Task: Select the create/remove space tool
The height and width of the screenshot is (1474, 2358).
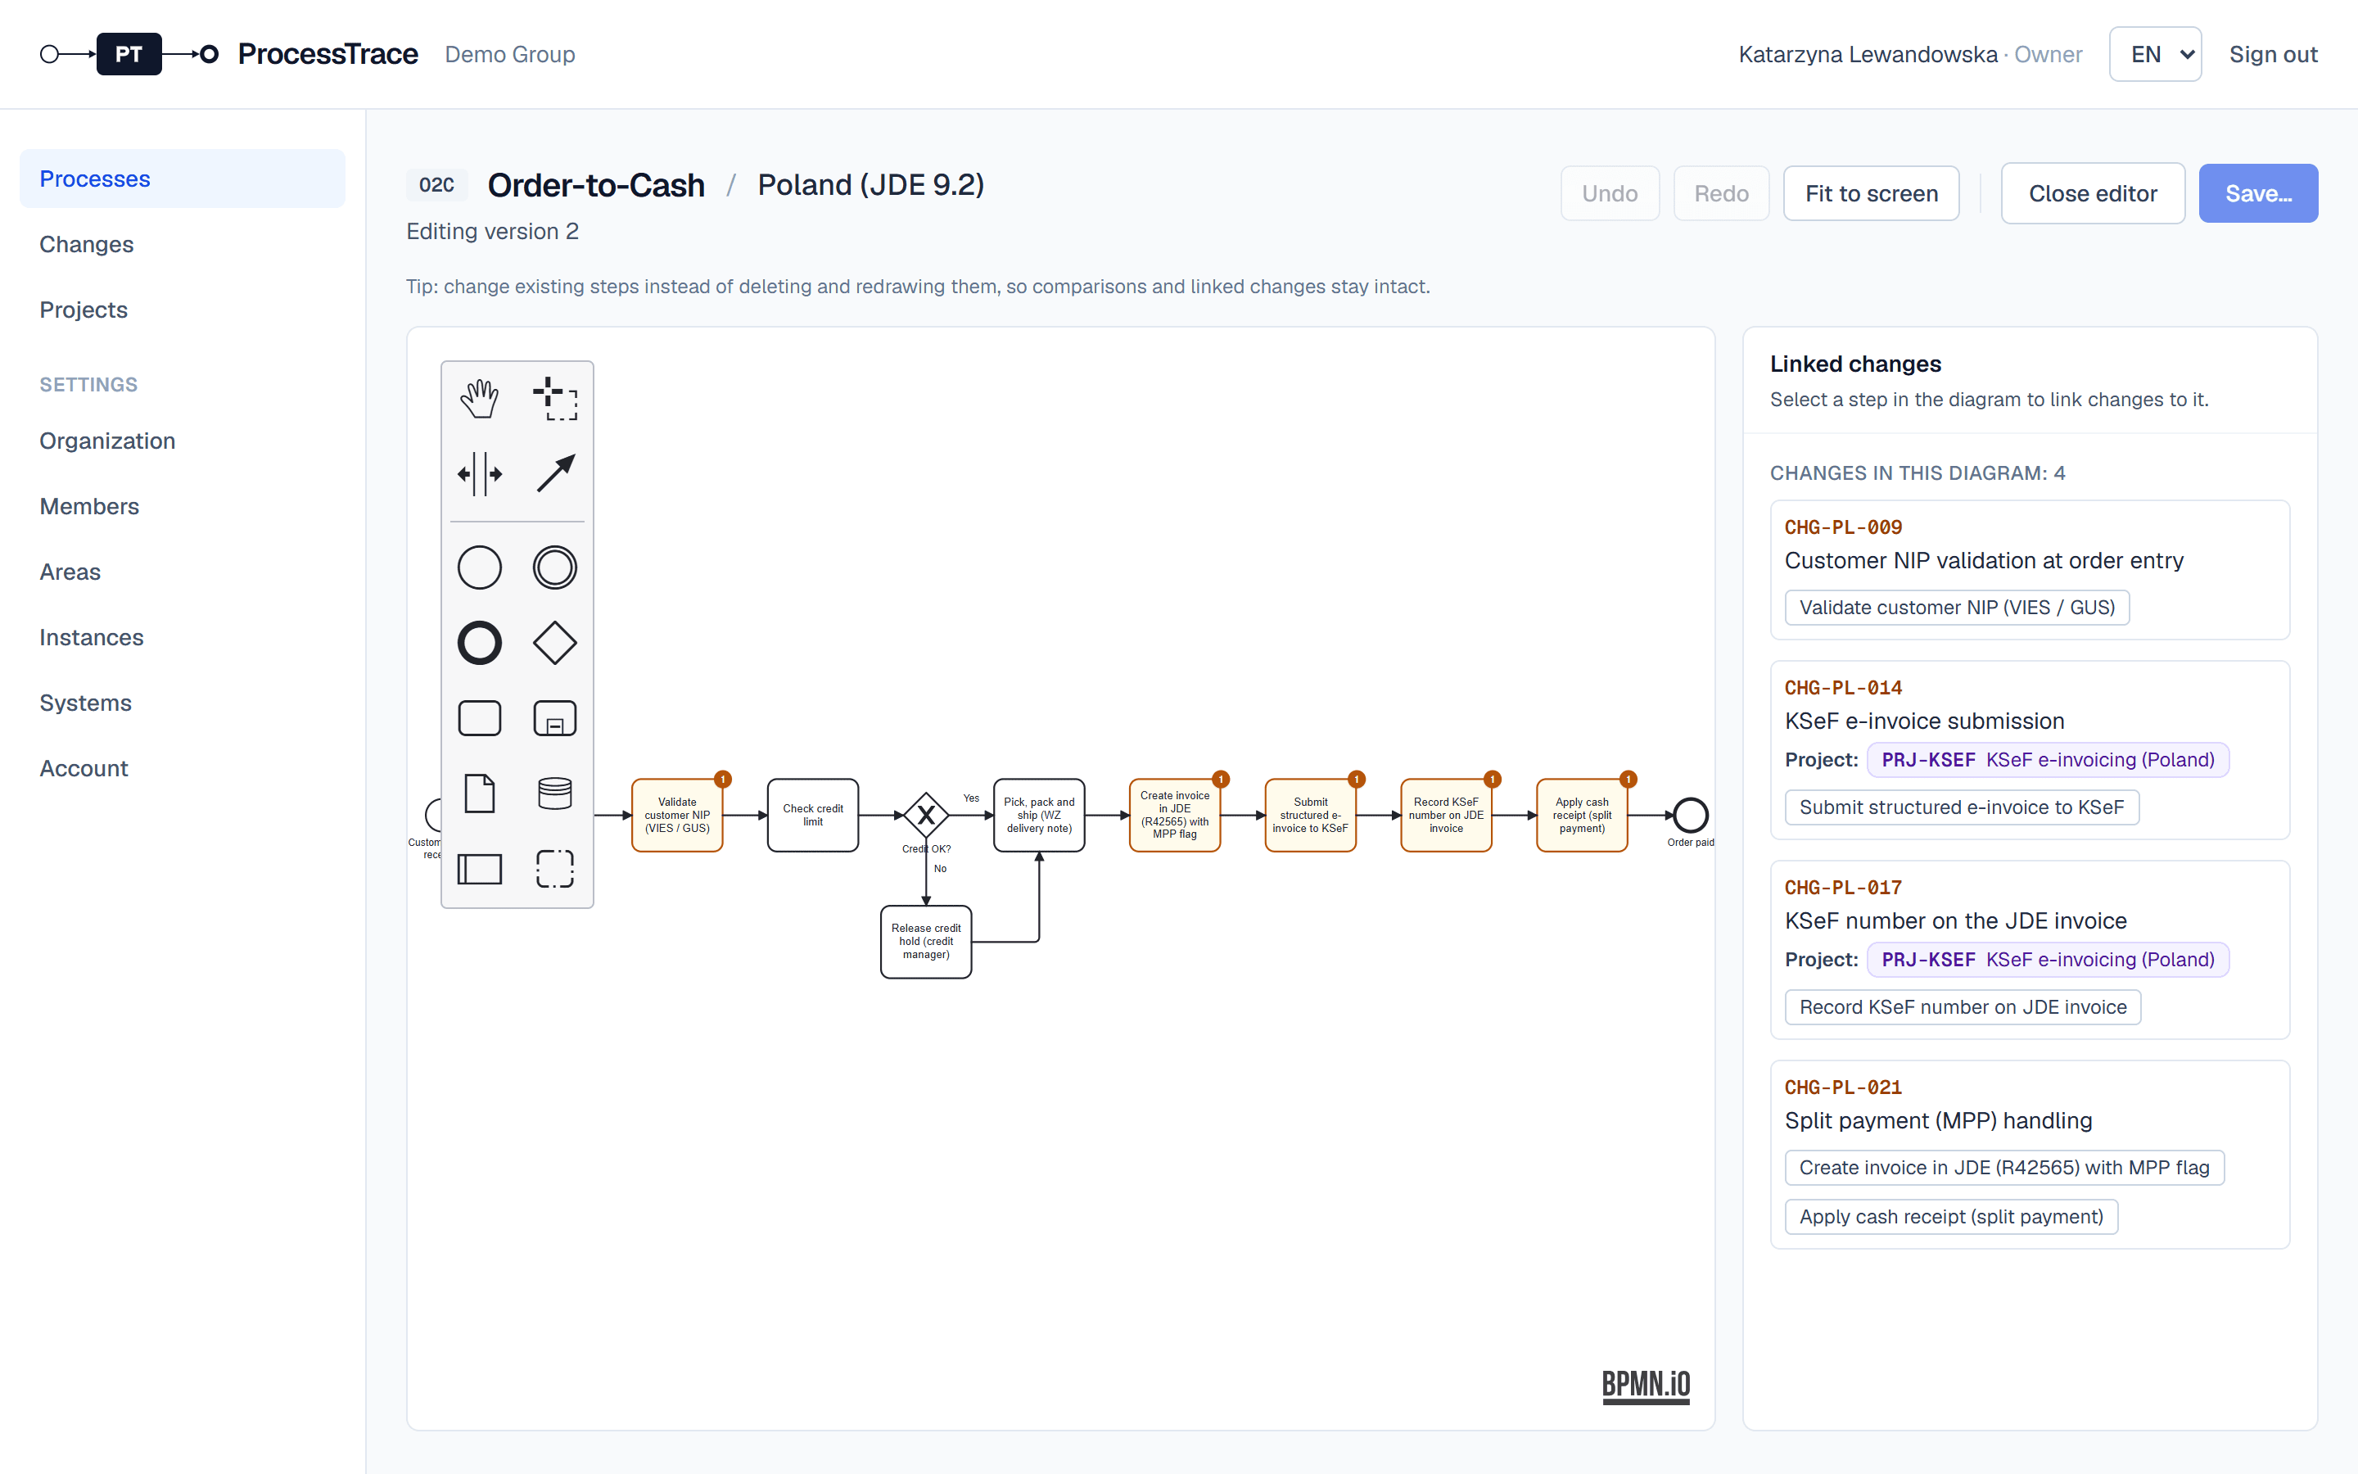Action: click(480, 474)
